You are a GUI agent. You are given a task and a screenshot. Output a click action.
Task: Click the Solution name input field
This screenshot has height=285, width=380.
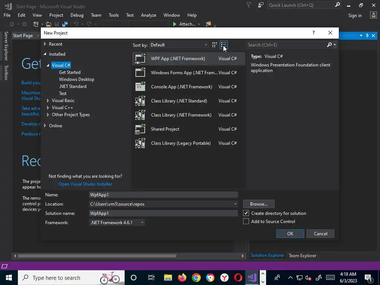point(163,213)
